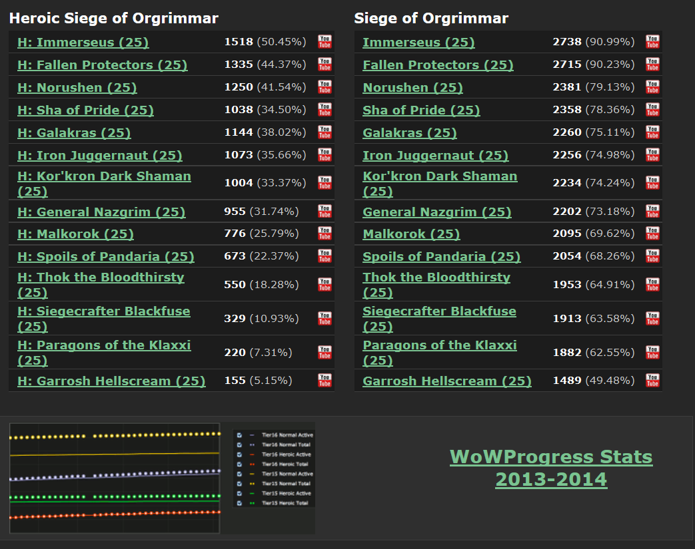The image size is (695, 549).
Task: Open YouTube video for H: Immerseus (25)
Action: [x=325, y=42]
